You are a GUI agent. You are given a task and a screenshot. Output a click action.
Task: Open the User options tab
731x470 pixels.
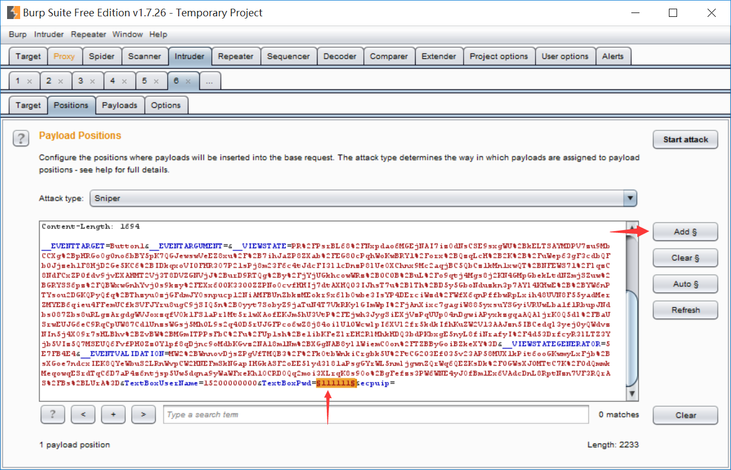pos(565,57)
